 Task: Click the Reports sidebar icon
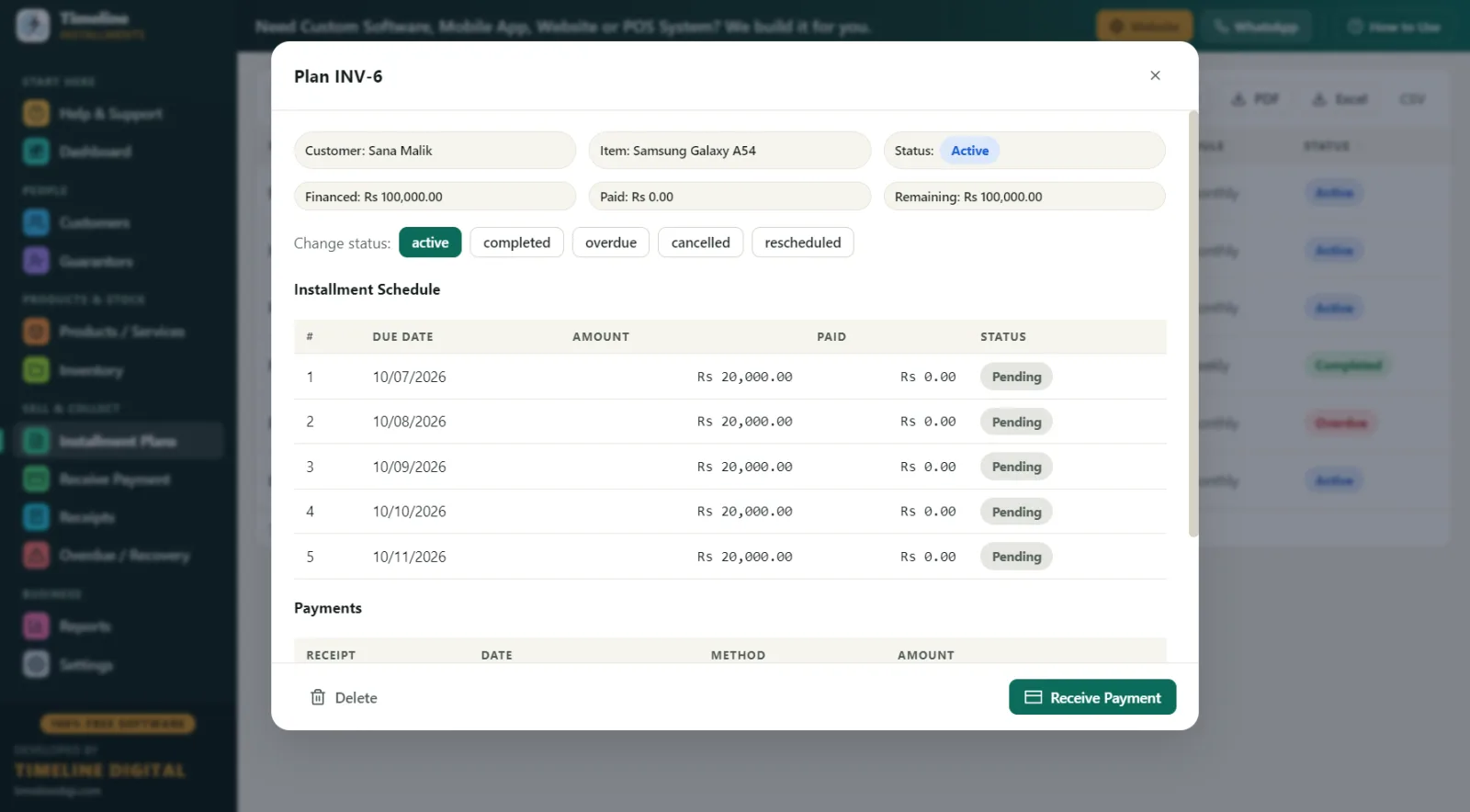pos(36,626)
